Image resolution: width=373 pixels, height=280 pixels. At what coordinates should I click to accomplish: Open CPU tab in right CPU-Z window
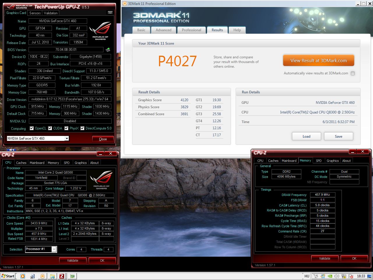pos(261,161)
